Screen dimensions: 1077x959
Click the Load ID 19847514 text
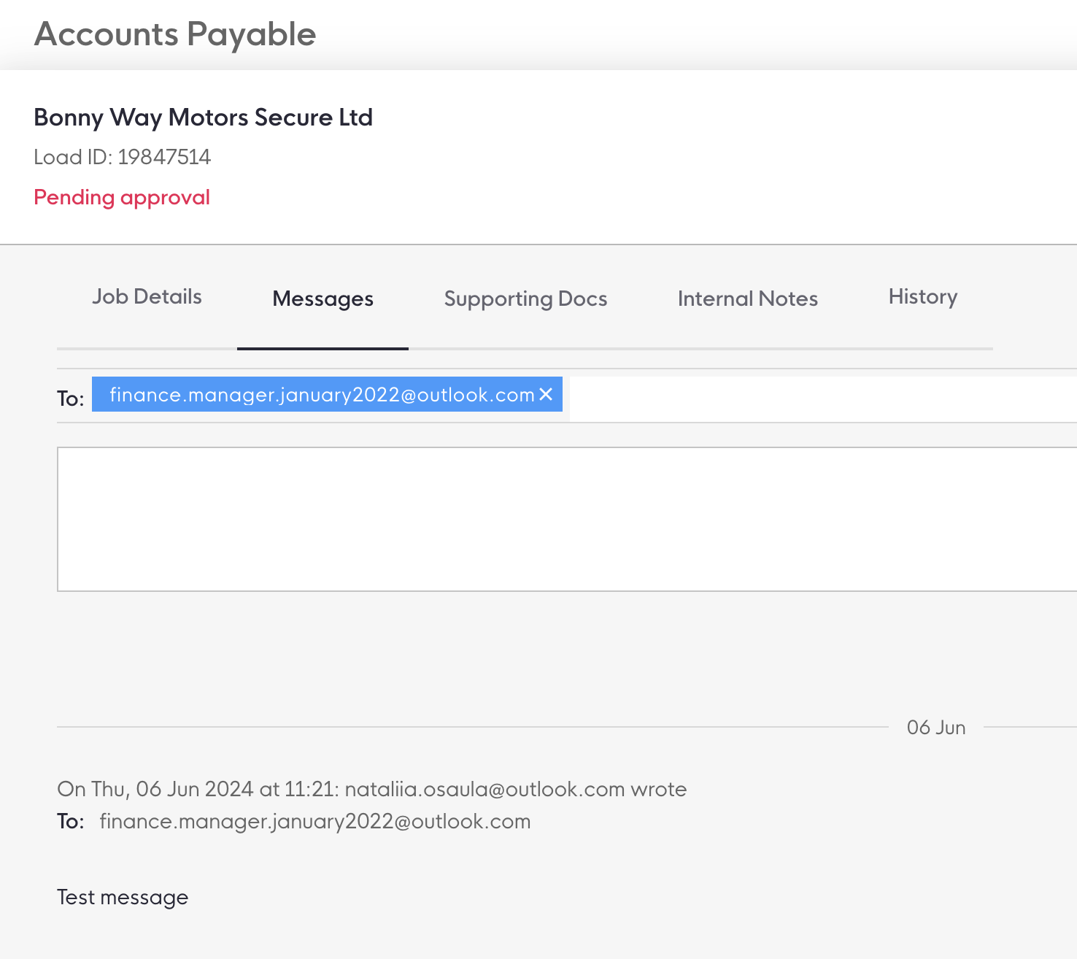122,157
